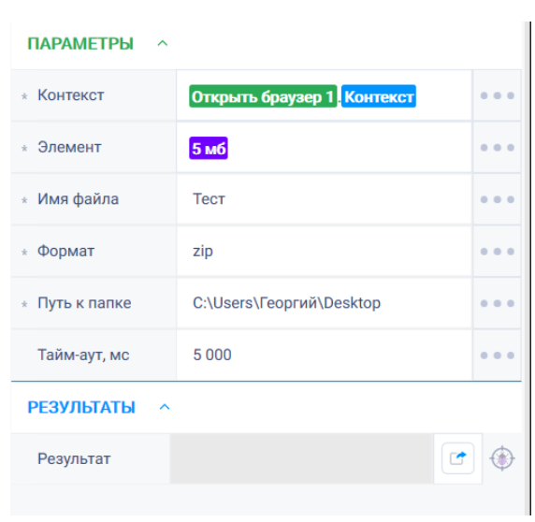The image size is (535, 522).
Task: Open the three-dot menu for Контекст row
Action: [x=497, y=95]
